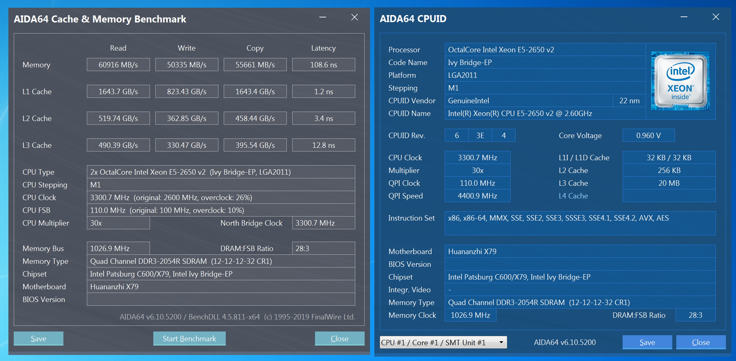
Task: Select L2 Cache Latency value 3.4 ns
Action: (x=324, y=118)
